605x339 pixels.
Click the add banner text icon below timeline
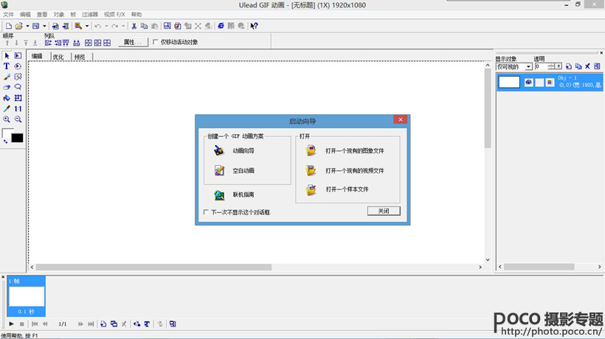147,324
